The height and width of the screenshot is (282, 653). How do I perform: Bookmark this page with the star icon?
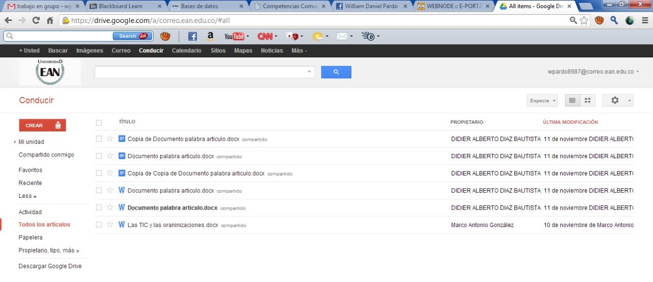(x=584, y=20)
